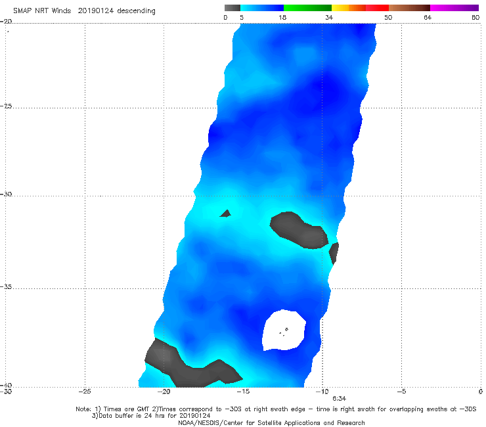Click the "5" label under the color bar
Screen dimensions: 486x427
coord(242,18)
